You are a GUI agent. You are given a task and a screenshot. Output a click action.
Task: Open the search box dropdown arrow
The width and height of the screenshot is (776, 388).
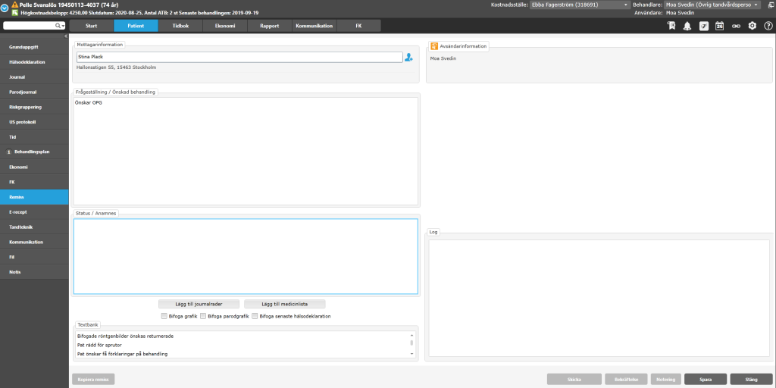(64, 26)
